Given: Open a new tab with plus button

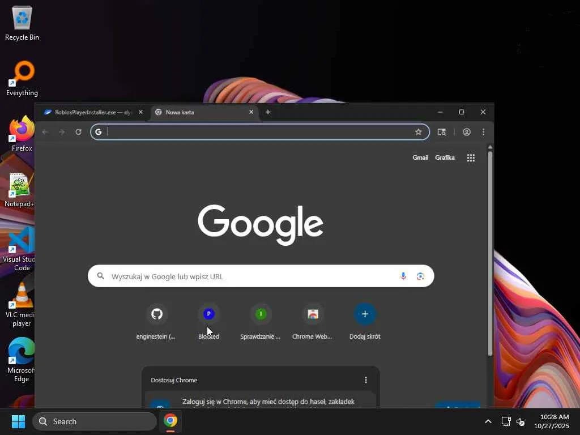Looking at the screenshot, I should coord(268,112).
